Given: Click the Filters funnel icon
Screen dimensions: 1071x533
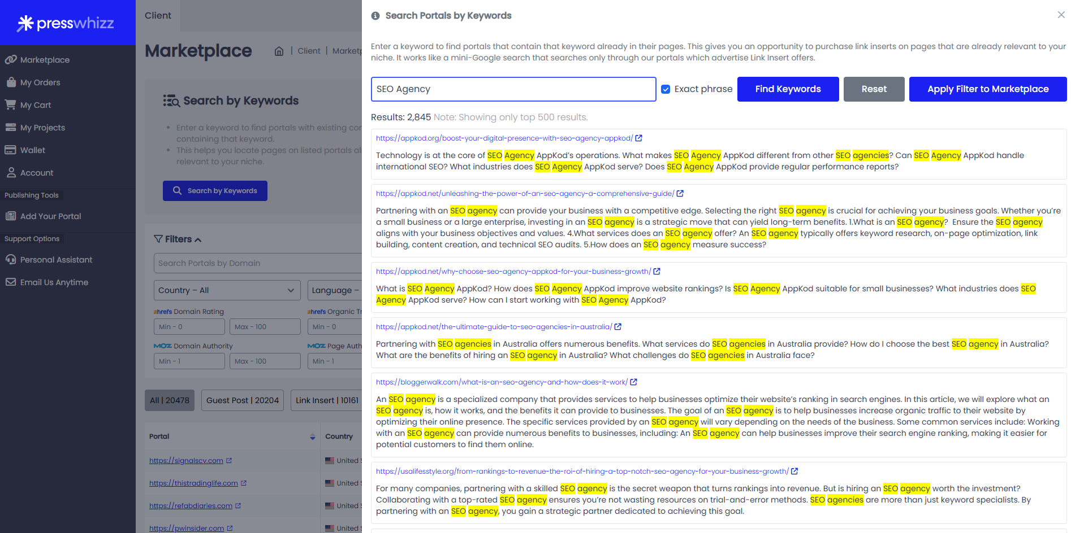Looking at the screenshot, I should pos(158,239).
